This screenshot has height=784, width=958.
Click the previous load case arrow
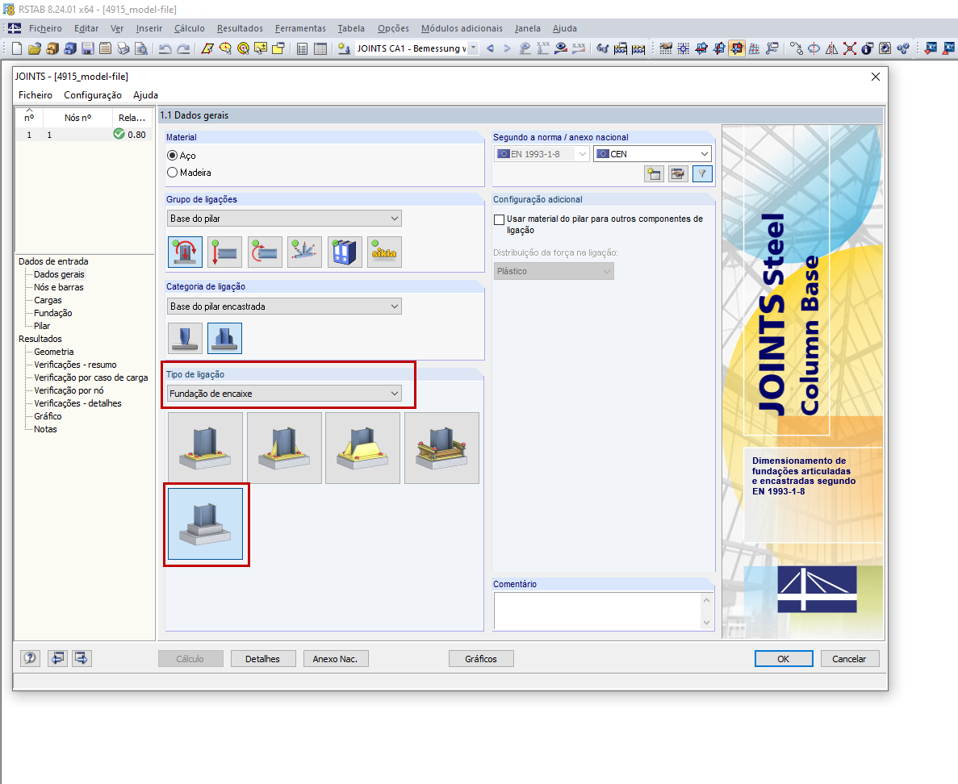click(x=490, y=48)
